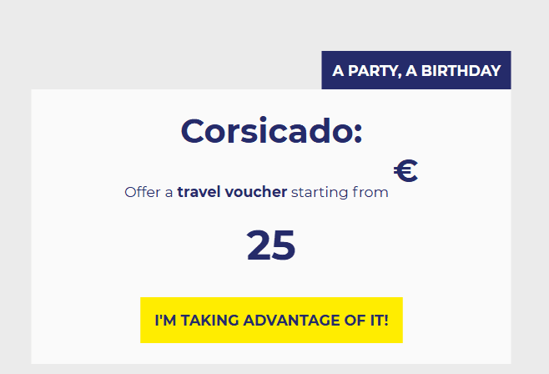Screen dimensions: 549x374
Task: Click the words "starting from"
Action: click(340, 193)
